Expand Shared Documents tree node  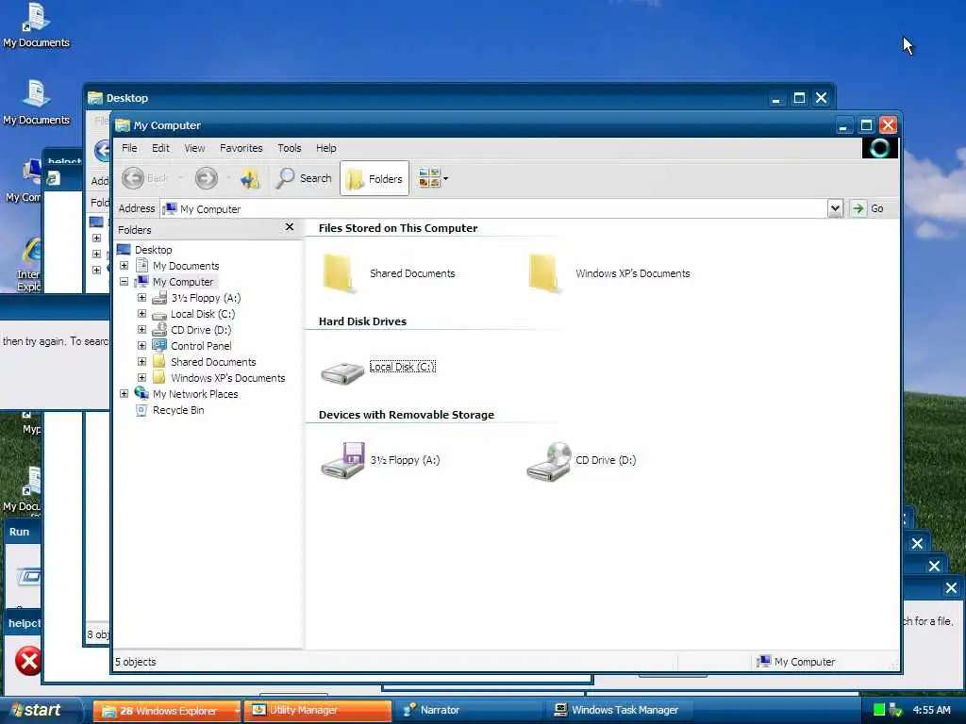pos(142,361)
